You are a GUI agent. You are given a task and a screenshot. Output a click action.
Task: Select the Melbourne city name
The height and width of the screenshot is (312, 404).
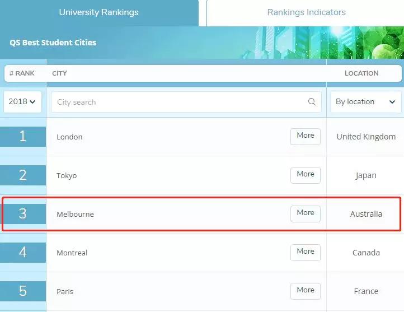[75, 215]
